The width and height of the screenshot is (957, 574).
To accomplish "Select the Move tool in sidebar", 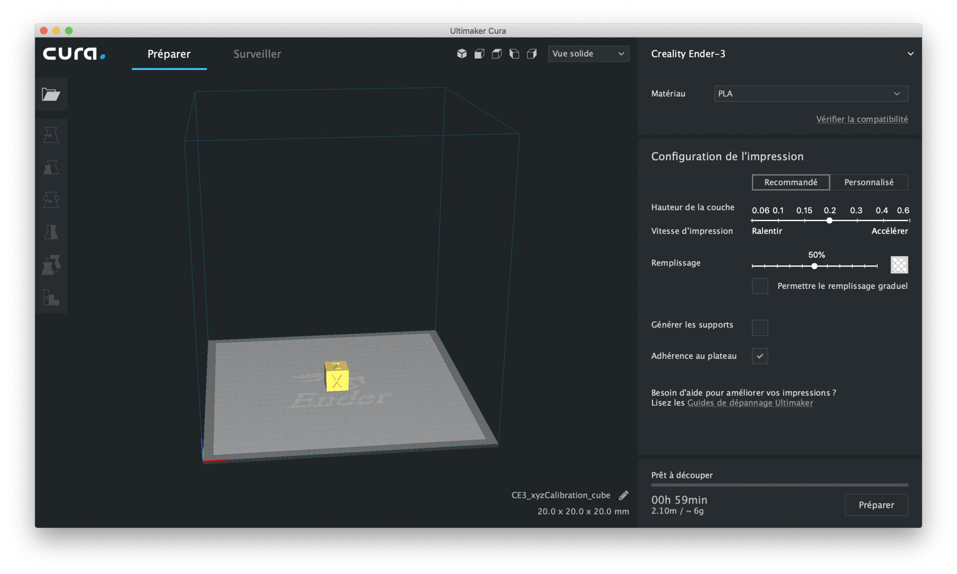I will pyautogui.click(x=51, y=135).
